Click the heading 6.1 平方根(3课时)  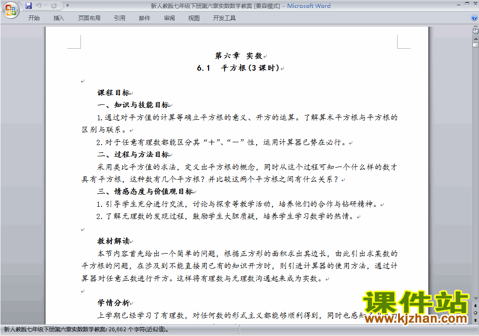[x=238, y=68]
